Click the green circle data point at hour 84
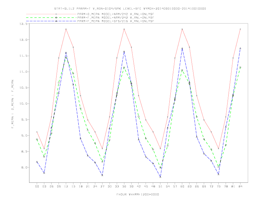 coord(240,67)
